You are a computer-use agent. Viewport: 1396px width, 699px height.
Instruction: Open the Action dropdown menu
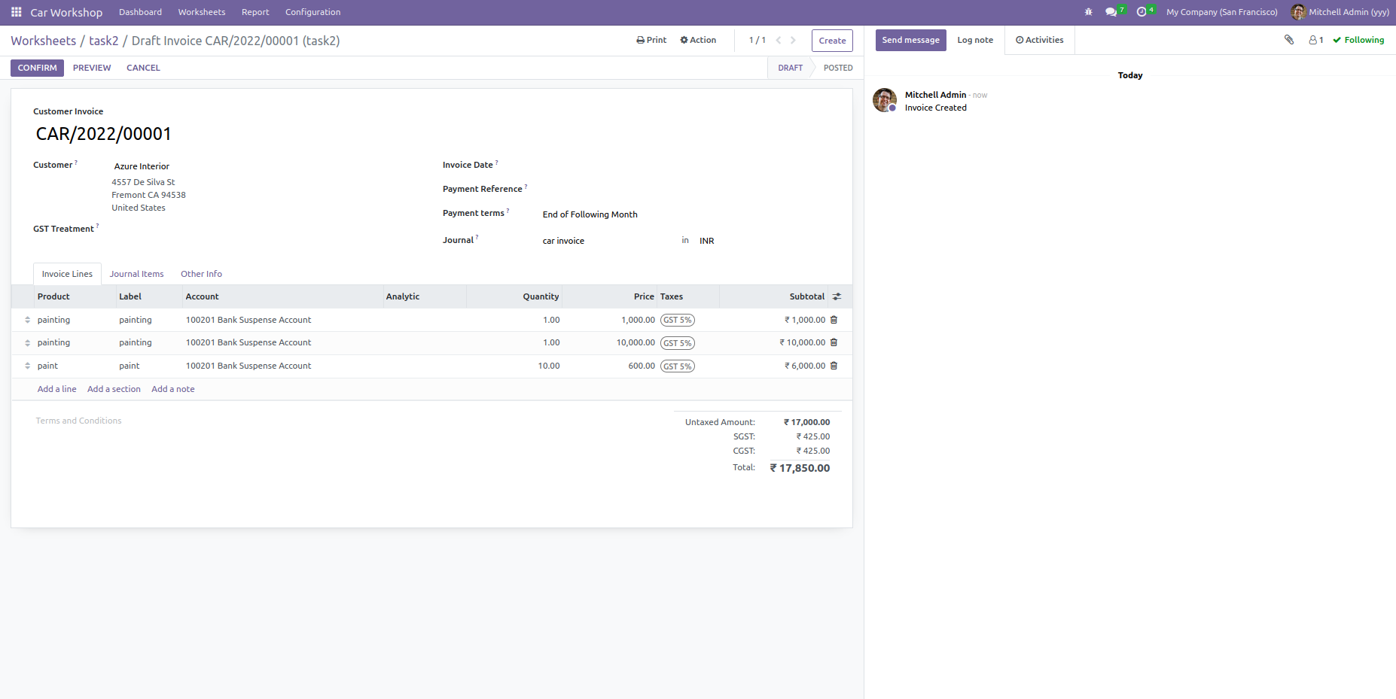click(x=698, y=40)
